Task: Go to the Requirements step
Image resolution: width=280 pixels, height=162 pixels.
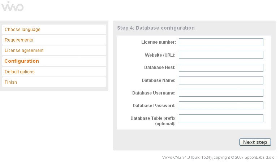Action: click(x=19, y=40)
